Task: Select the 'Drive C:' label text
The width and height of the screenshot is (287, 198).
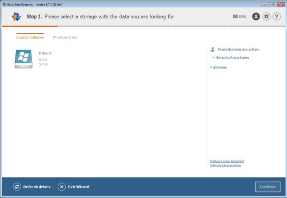Action: tap(45, 53)
